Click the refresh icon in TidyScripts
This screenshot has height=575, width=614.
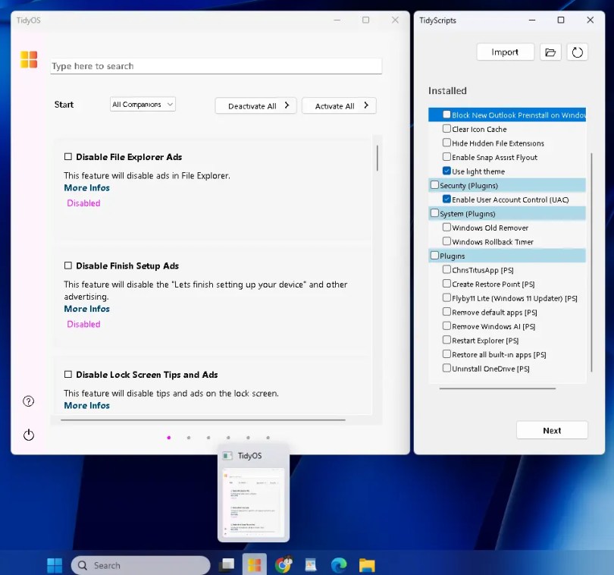(577, 52)
